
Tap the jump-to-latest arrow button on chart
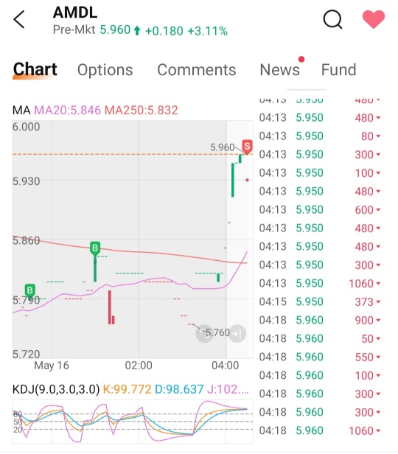point(237,333)
